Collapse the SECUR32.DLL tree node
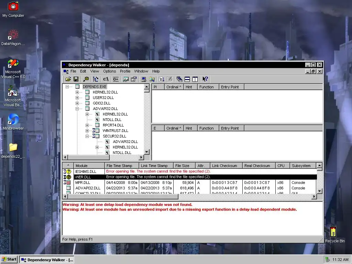This screenshot has height=264, width=352. (87, 136)
